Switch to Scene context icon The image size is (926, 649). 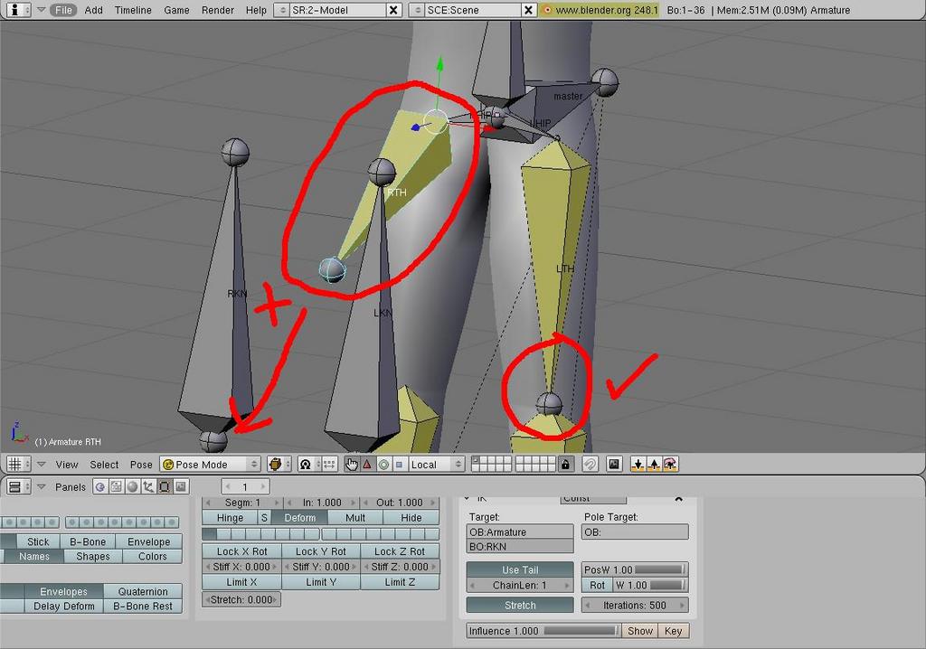(180, 486)
